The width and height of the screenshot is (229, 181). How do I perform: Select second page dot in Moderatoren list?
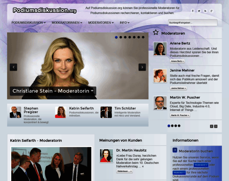tap(172, 126)
